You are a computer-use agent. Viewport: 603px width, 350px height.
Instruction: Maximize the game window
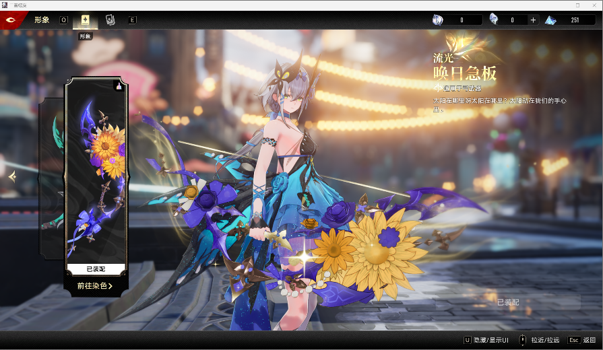[x=577, y=5]
